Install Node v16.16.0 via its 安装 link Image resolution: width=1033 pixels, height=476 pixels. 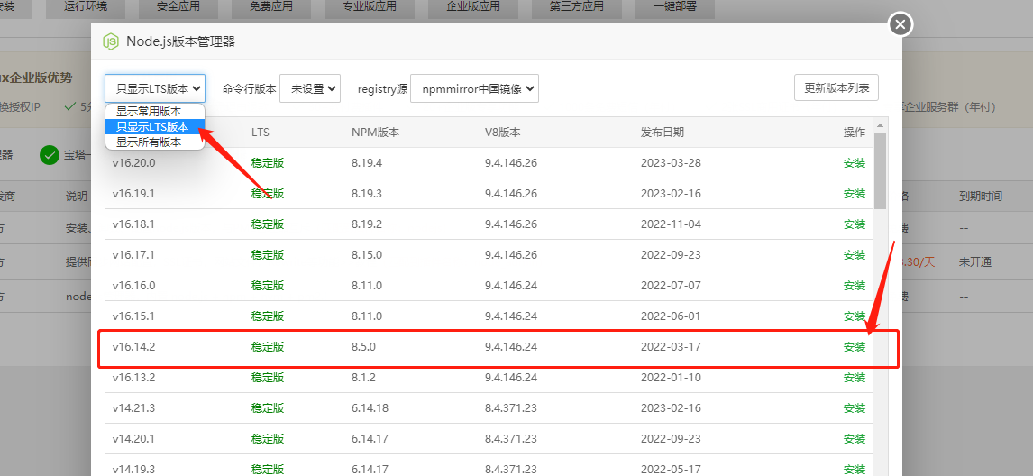point(855,286)
